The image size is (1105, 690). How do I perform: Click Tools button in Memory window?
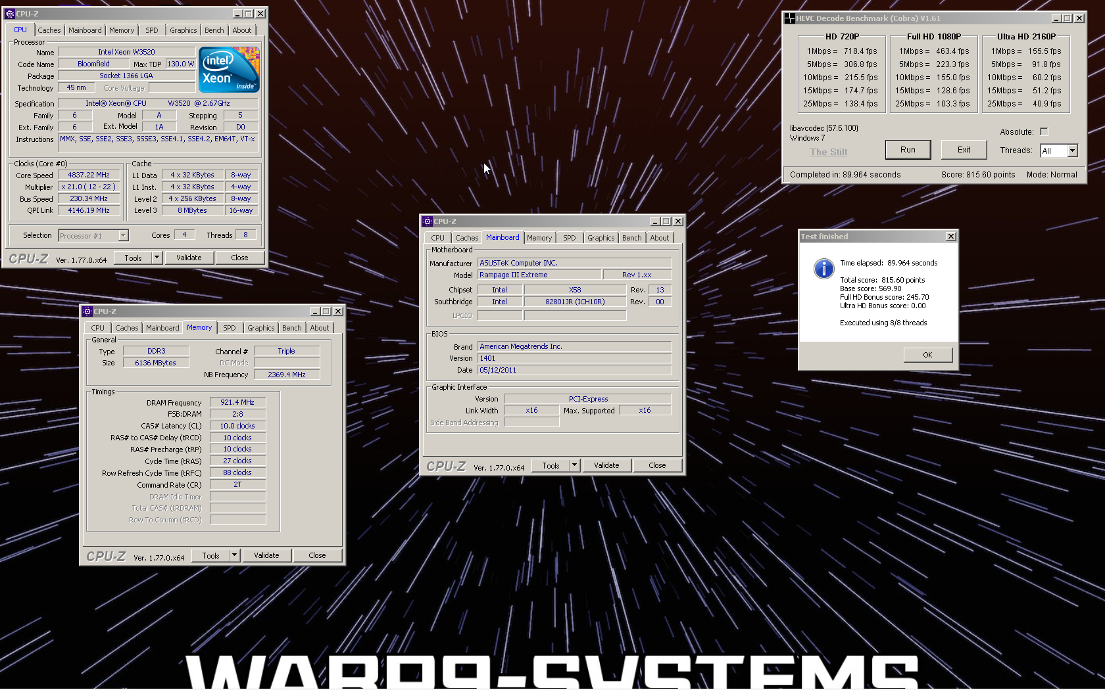click(211, 555)
